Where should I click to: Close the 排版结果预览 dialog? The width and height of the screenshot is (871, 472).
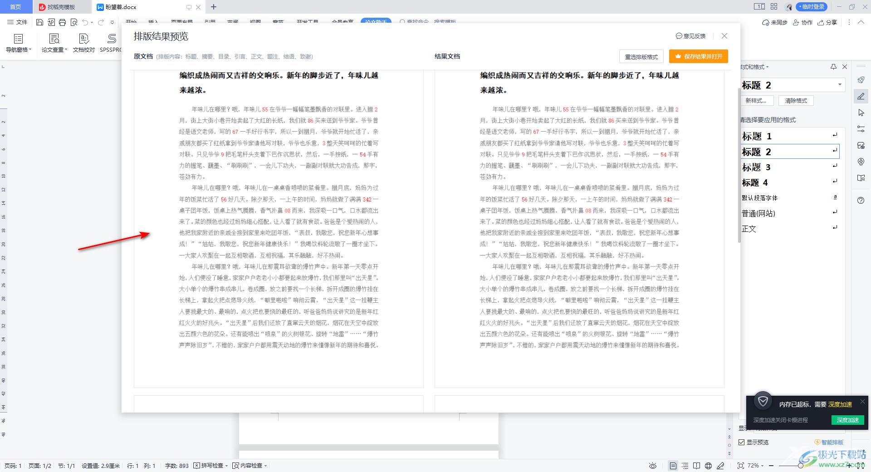[x=724, y=36]
